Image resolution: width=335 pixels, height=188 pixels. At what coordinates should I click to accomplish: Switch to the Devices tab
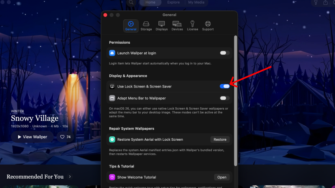pos(177,26)
